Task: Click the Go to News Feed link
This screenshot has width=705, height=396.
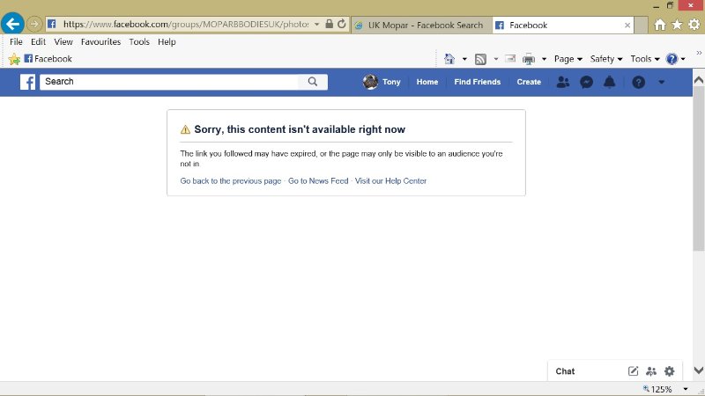Action: [x=317, y=181]
